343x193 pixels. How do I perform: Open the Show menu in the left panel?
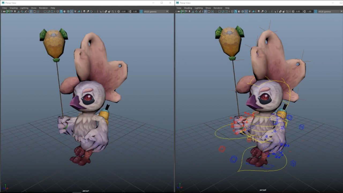tap(33, 8)
